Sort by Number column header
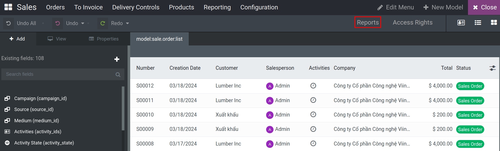 click(145, 68)
